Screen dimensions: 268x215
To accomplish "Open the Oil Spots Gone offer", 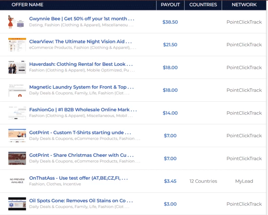I will pos(81,201).
